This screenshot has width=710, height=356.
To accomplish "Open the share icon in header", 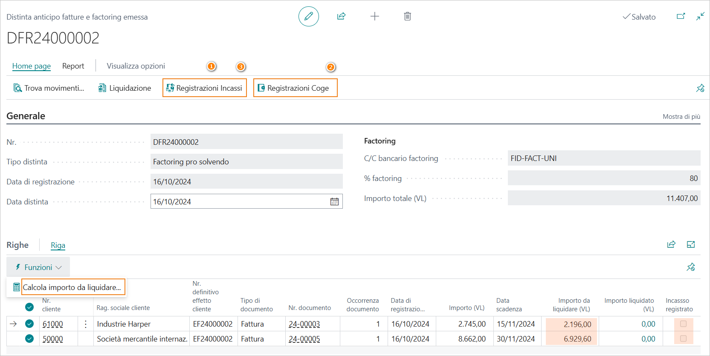I will tap(341, 17).
